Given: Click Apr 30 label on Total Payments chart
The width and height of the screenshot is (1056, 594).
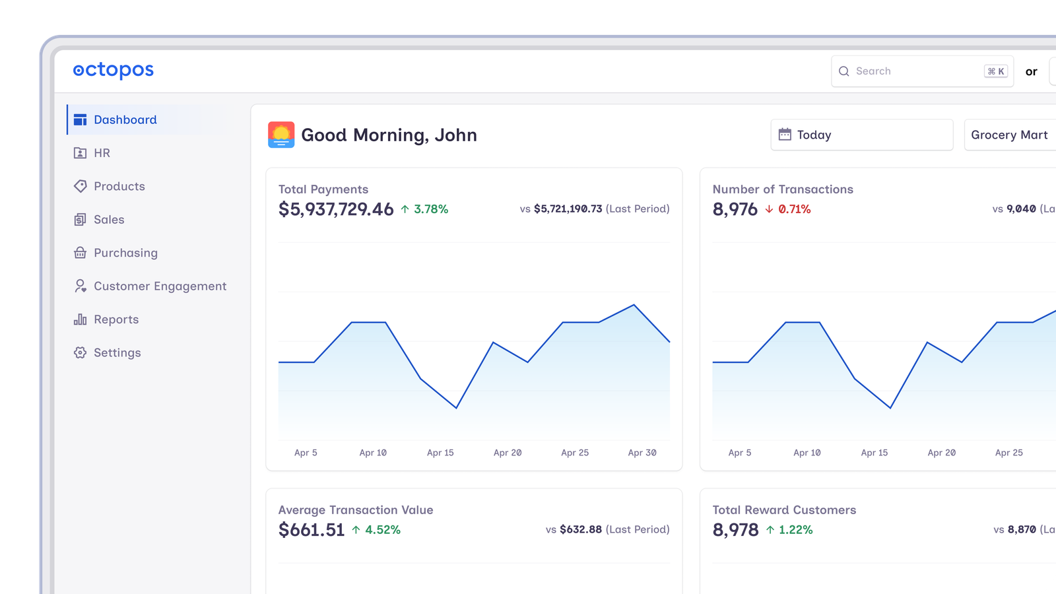Looking at the screenshot, I should pyautogui.click(x=642, y=453).
